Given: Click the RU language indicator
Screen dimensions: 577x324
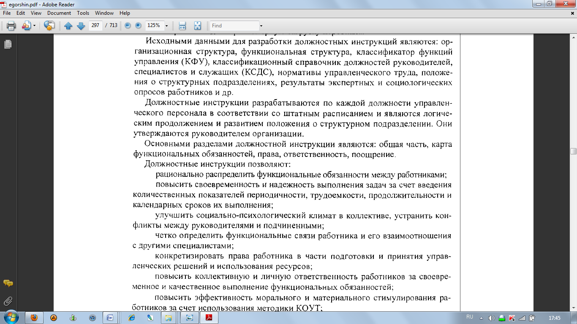Looking at the screenshot, I should click(470, 317).
